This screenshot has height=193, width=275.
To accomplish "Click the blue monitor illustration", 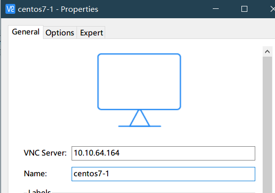I will click(139, 90).
